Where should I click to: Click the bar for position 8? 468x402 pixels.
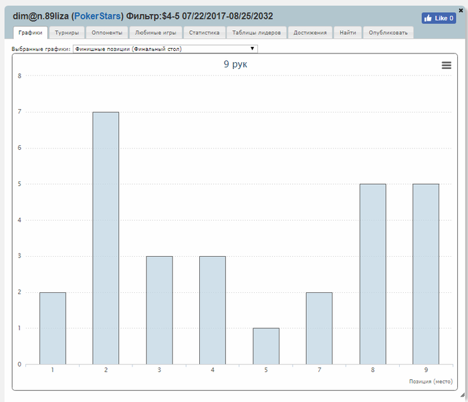click(x=373, y=274)
